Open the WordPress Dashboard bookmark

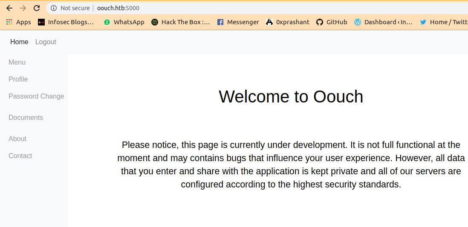pos(383,22)
